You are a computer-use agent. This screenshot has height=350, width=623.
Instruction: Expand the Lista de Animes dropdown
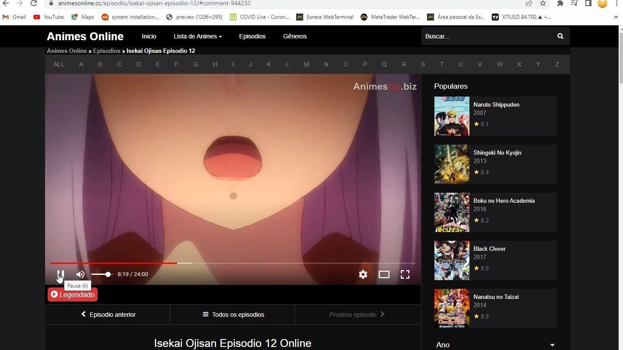(x=197, y=36)
